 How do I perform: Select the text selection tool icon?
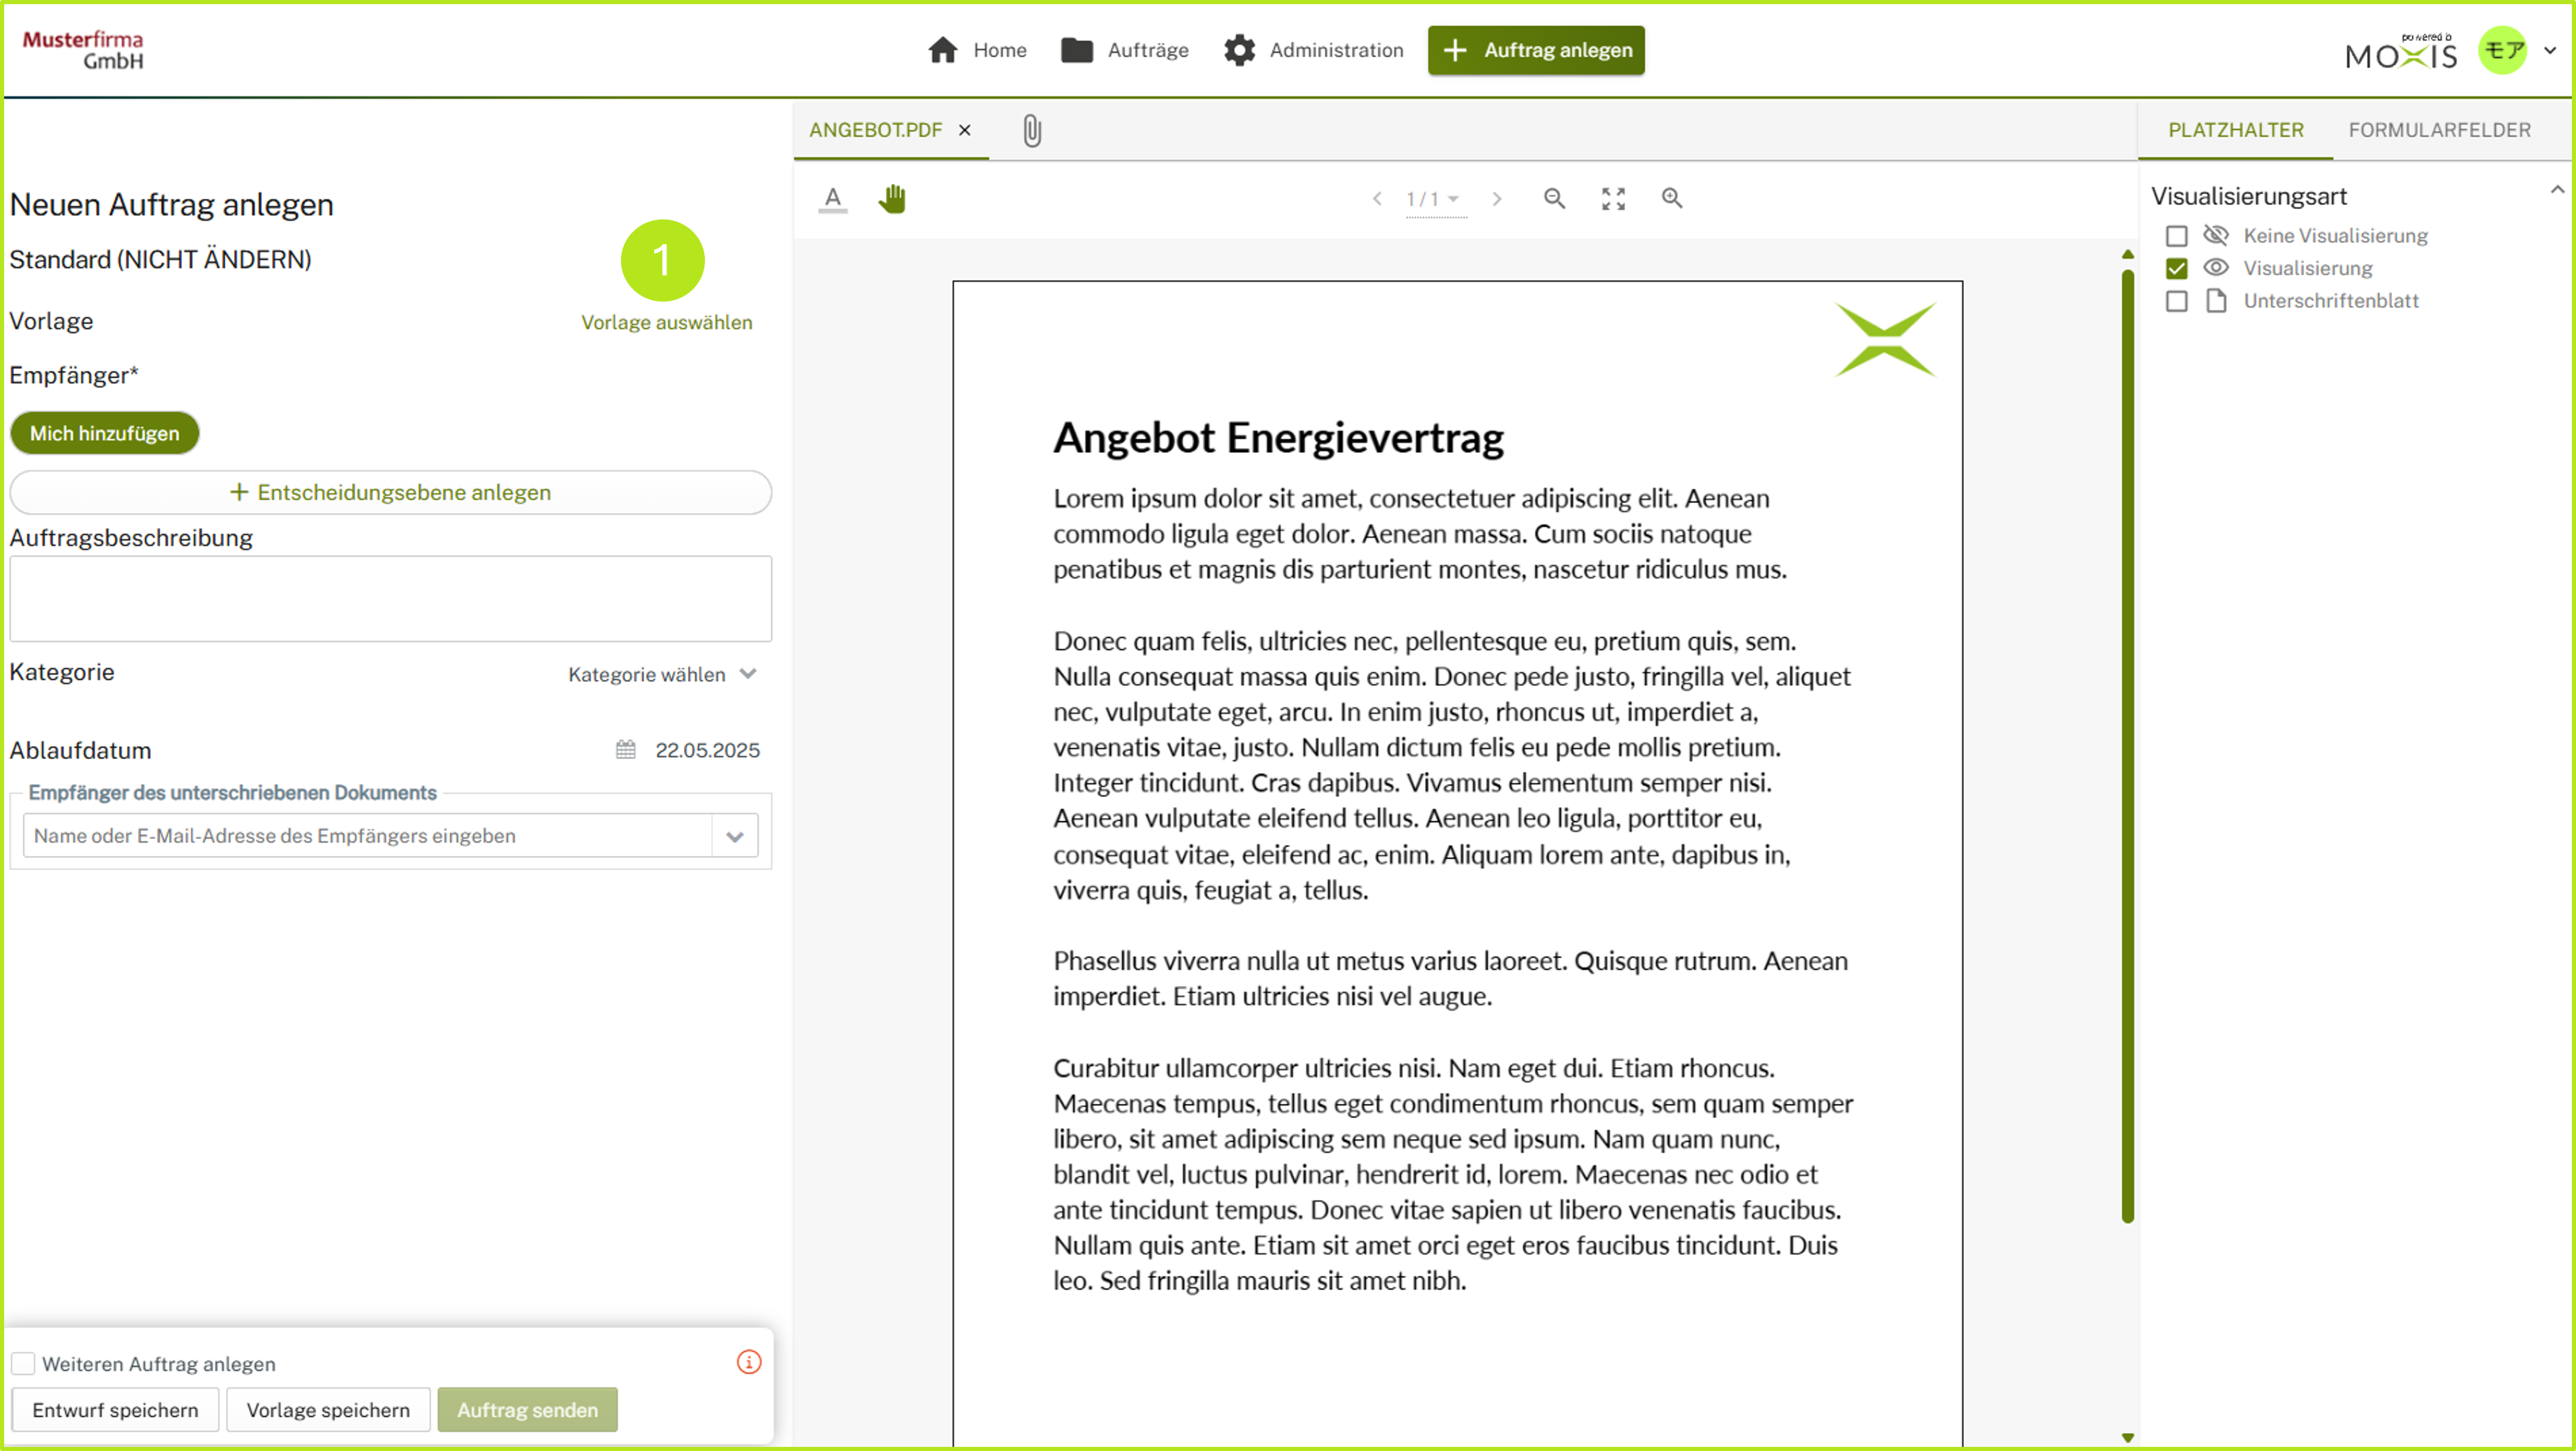coord(832,199)
